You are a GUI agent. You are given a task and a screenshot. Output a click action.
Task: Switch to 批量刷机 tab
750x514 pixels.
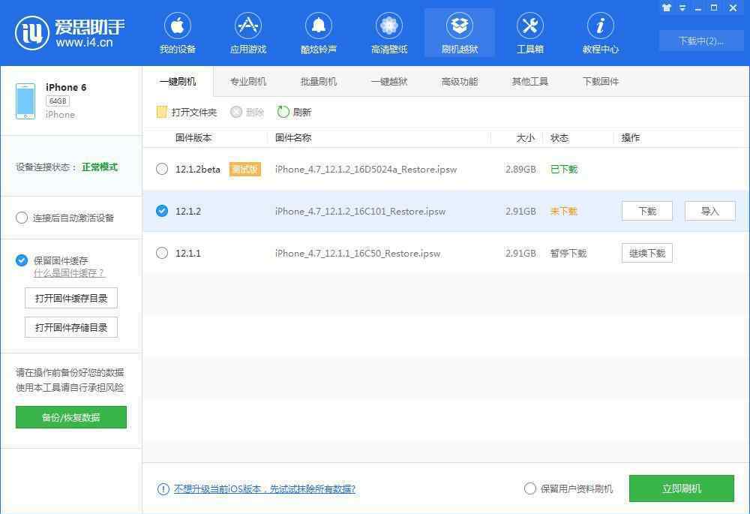tap(319, 81)
